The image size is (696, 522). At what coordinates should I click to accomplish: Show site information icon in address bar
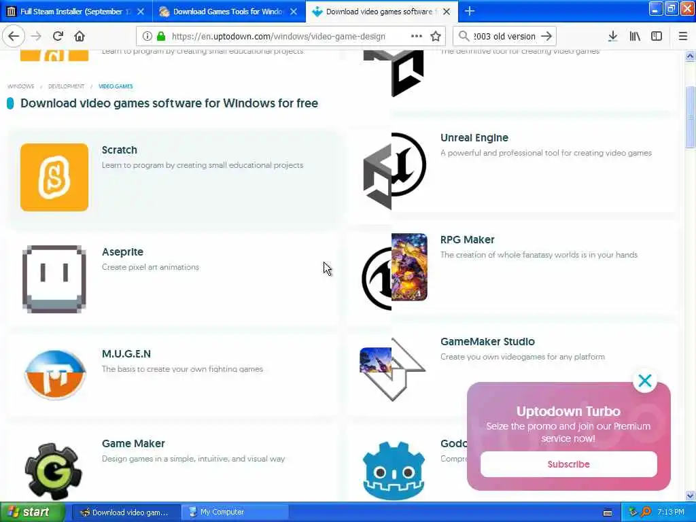click(x=147, y=36)
